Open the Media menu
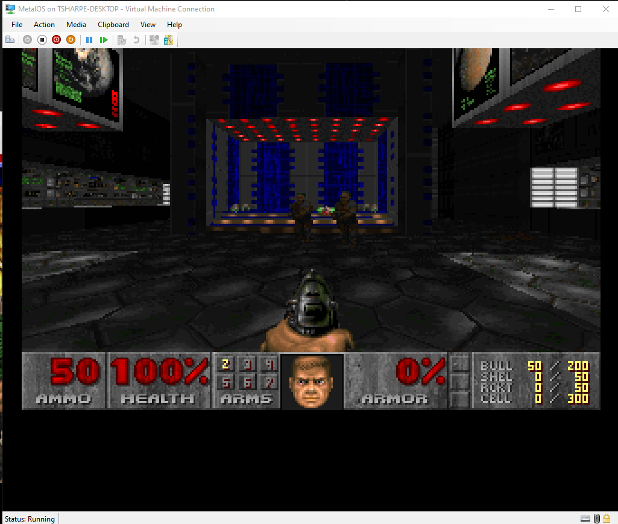Image resolution: width=618 pixels, height=524 pixels. pos(76,25)
